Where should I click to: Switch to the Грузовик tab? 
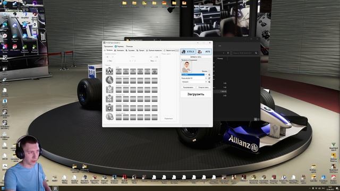pos(130,50)
